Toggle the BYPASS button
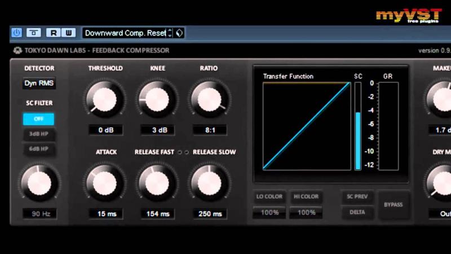451x254 pixels. point(393,205)
